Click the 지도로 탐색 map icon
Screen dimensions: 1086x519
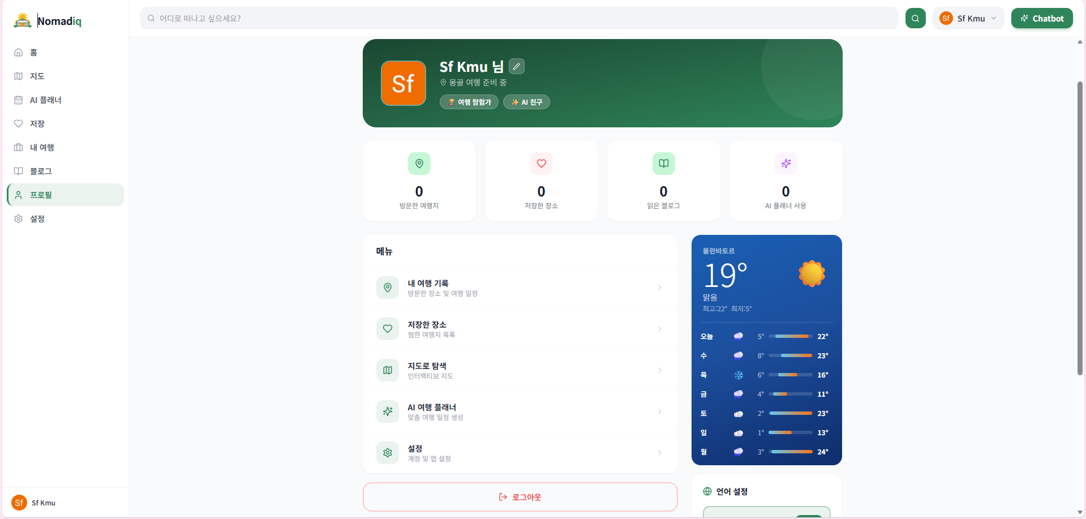388,370
